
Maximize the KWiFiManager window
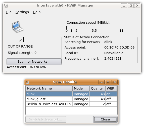tap(131, 6)
